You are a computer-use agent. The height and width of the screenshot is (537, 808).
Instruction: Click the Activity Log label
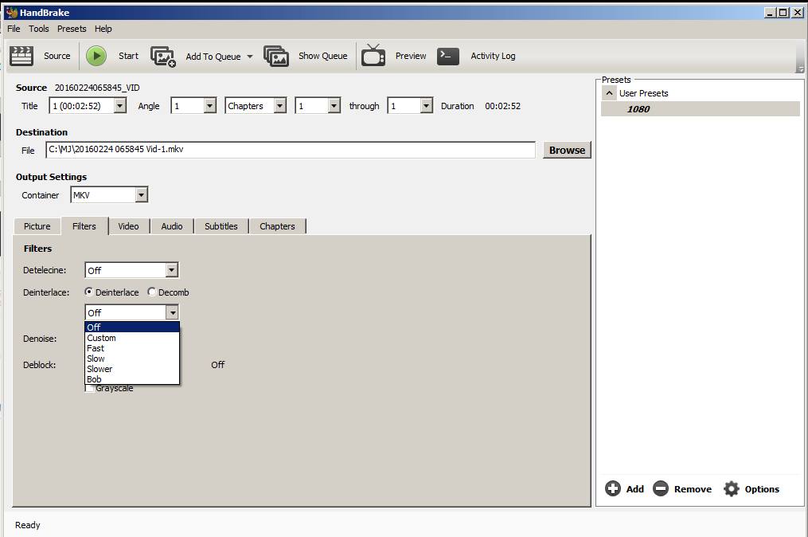point(493,56)
